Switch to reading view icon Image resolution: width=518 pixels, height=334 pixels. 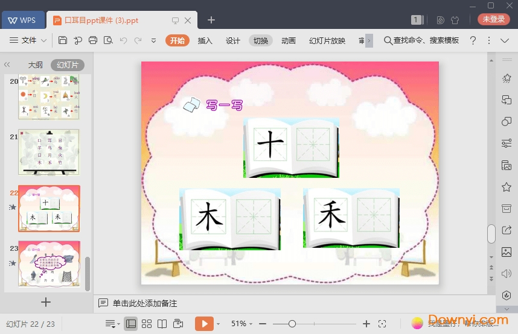(162, 324)
